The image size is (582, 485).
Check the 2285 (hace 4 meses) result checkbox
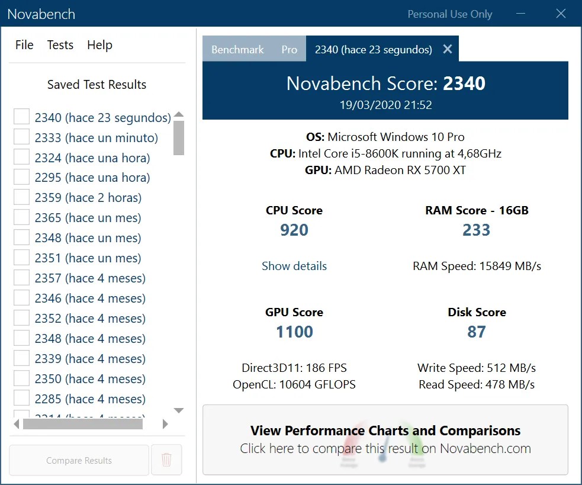[x=21, y=399]
